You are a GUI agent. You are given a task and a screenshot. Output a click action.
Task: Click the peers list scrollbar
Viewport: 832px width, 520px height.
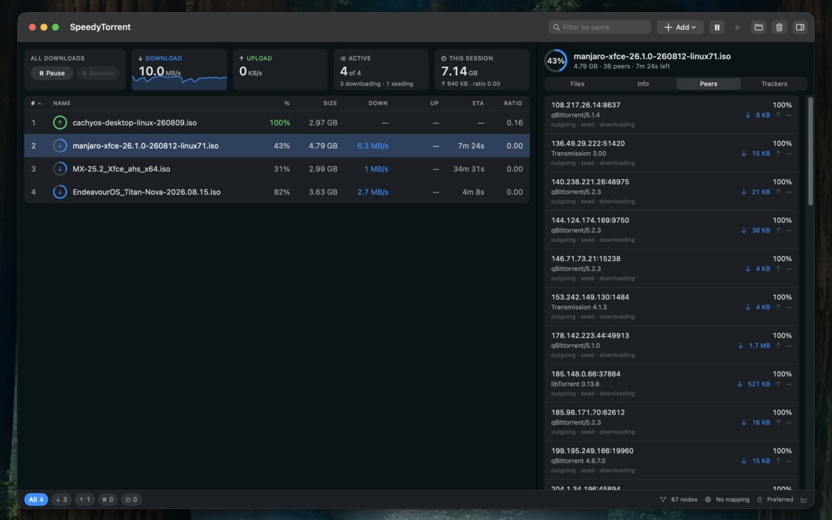(810, 152)
